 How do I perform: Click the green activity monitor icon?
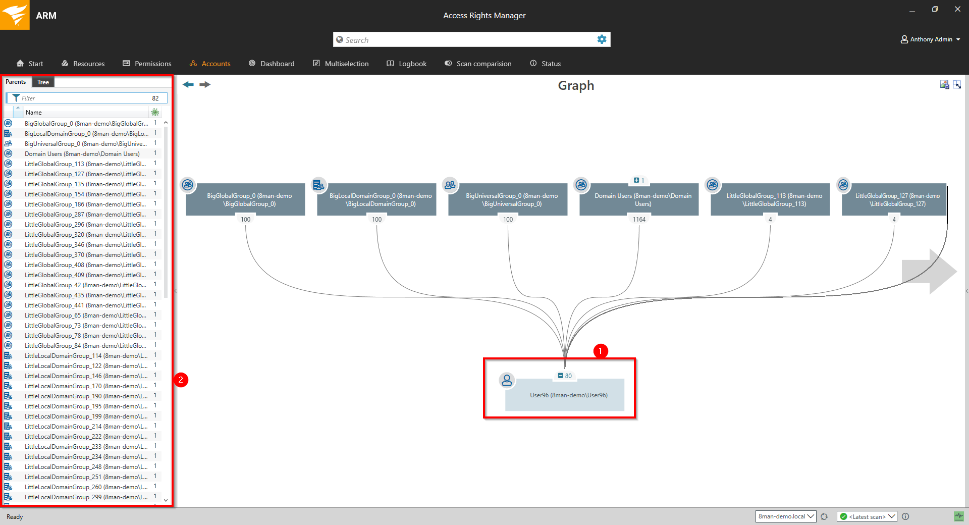[x=958, y=516]
